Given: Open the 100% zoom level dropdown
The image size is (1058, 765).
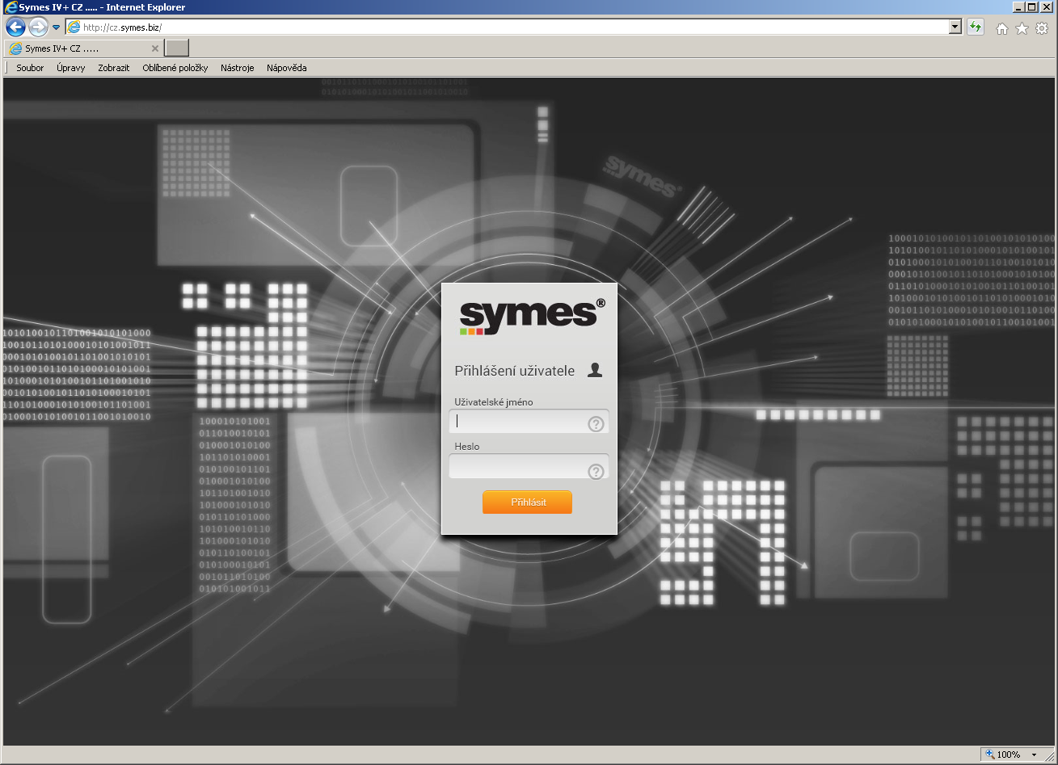Looking at the screenshot, I should click(x=1034, y=754).
